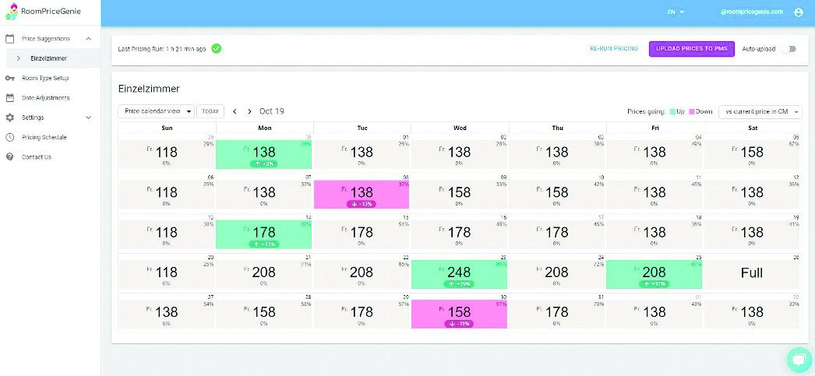815x376 pixels.
Task: Go to the next month arrow
Action: [249, 111]
